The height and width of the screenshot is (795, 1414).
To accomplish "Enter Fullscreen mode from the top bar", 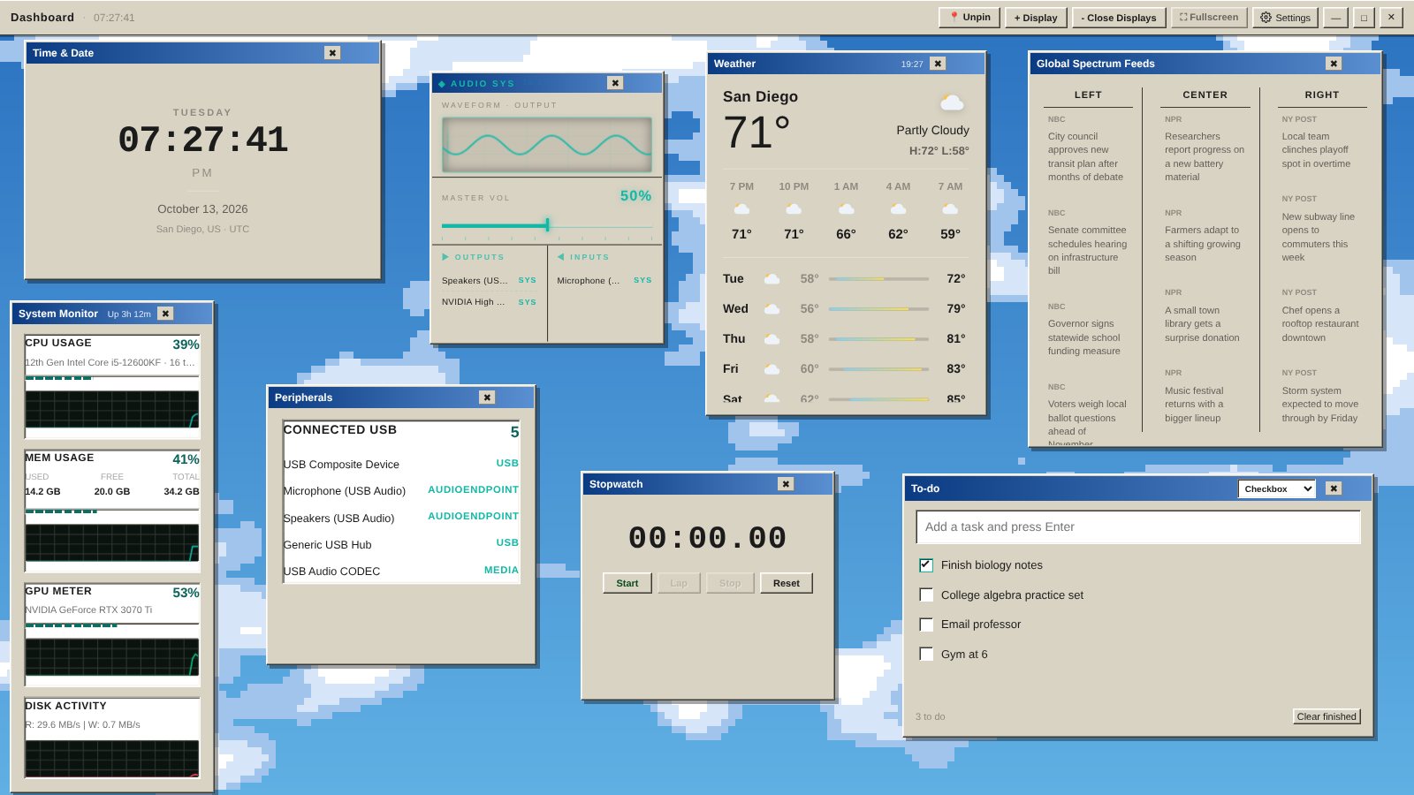I will [1209, 18].
